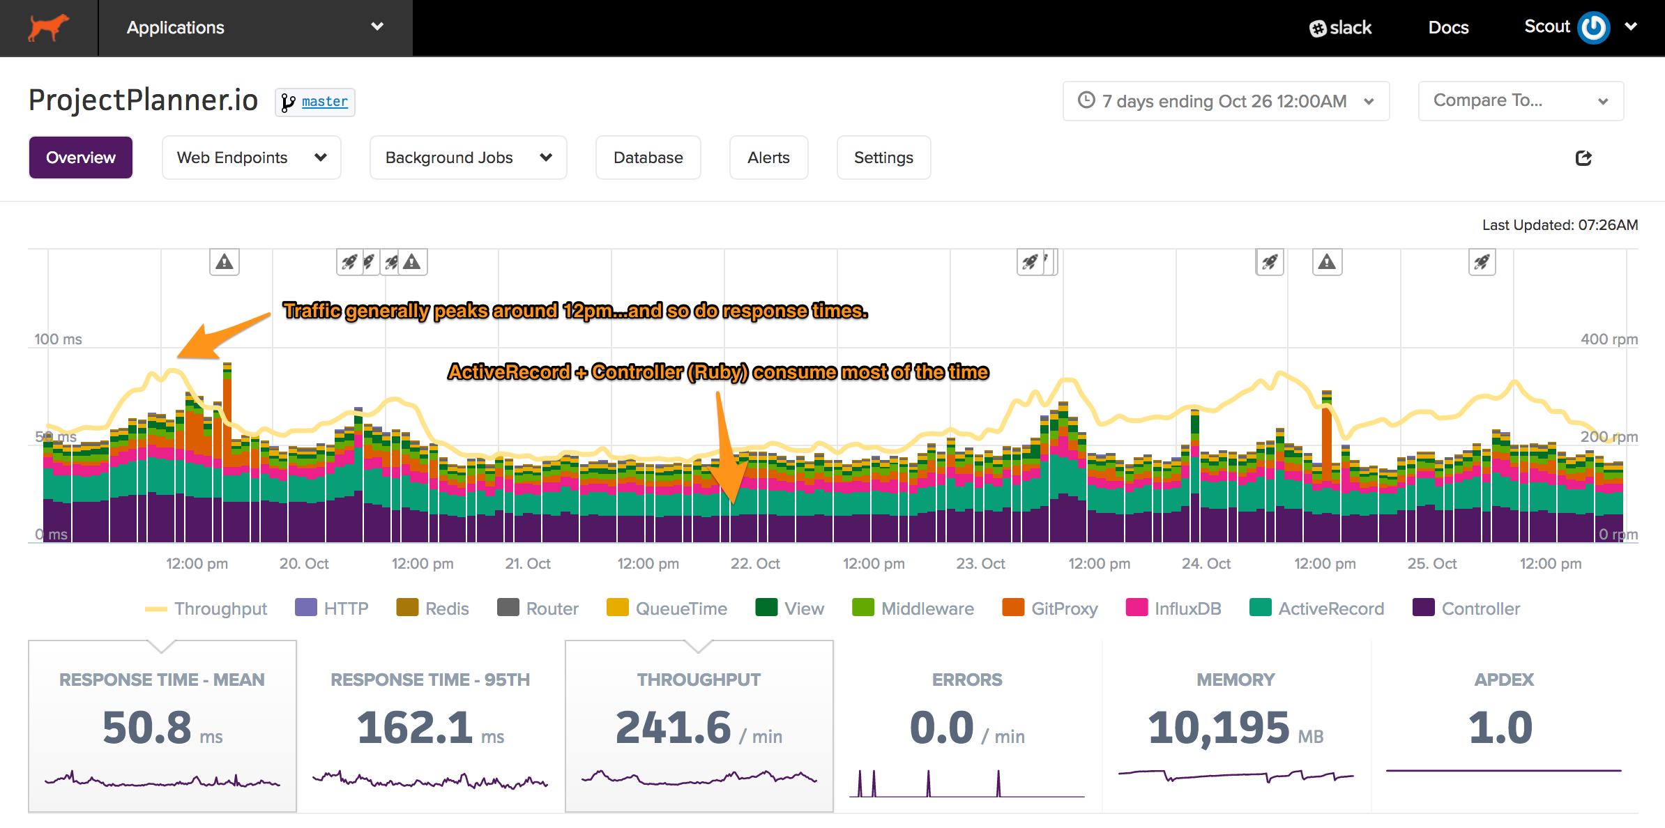Select the Memory metric card
This screenshot has width=1665, height=828.
pyautogui.click(x=1236, y=726)
